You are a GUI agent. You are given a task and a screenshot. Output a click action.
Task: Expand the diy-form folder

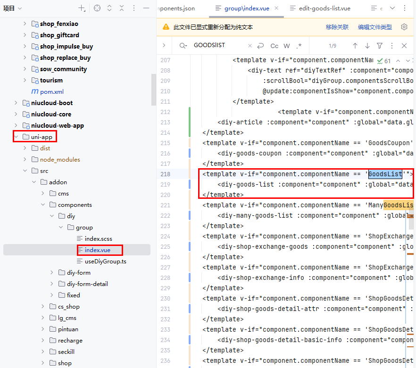(51, 272)
